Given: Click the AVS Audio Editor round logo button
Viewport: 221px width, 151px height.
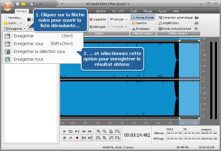Looking at the screenshot, I should pos(7,6).
